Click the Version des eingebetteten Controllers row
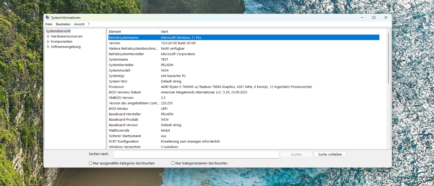The height and width of the screenshot is (186, 434). point(243,103)
